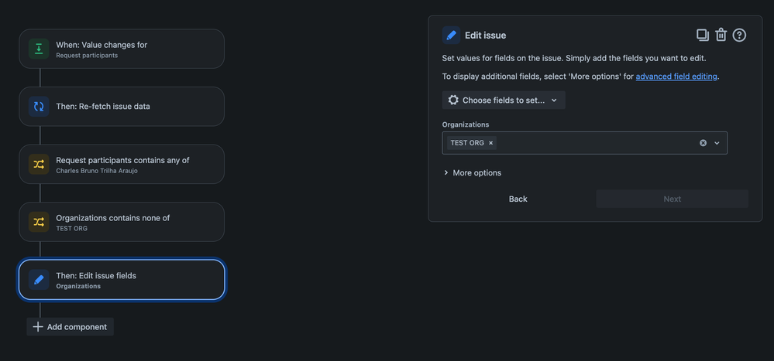774x361 pixels.
Task: Select the Organizations contains none of condition
Action: pyautogui.click(x=122, y=222)
